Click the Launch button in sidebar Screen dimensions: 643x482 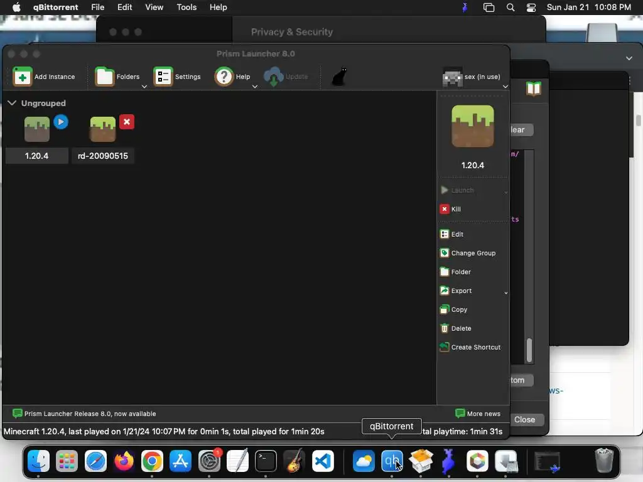point(457,190)
